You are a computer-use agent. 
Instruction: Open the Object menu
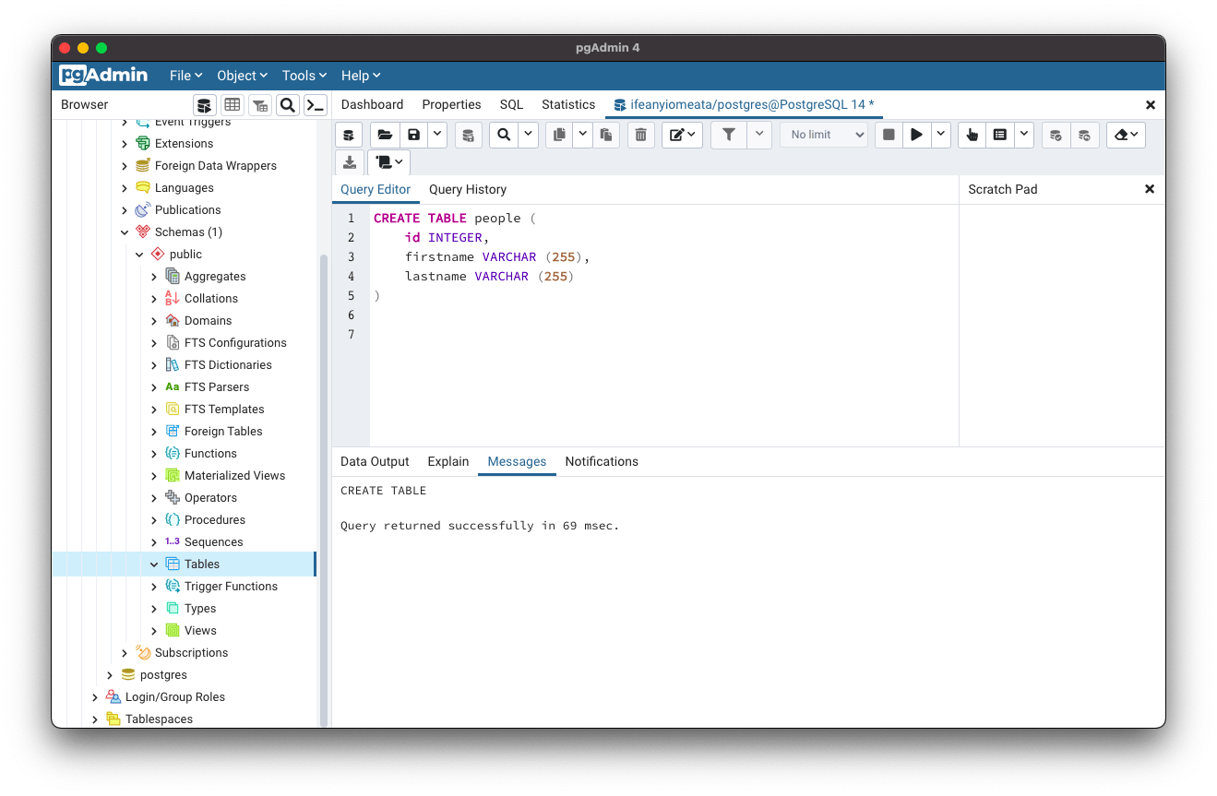(242, 76)
